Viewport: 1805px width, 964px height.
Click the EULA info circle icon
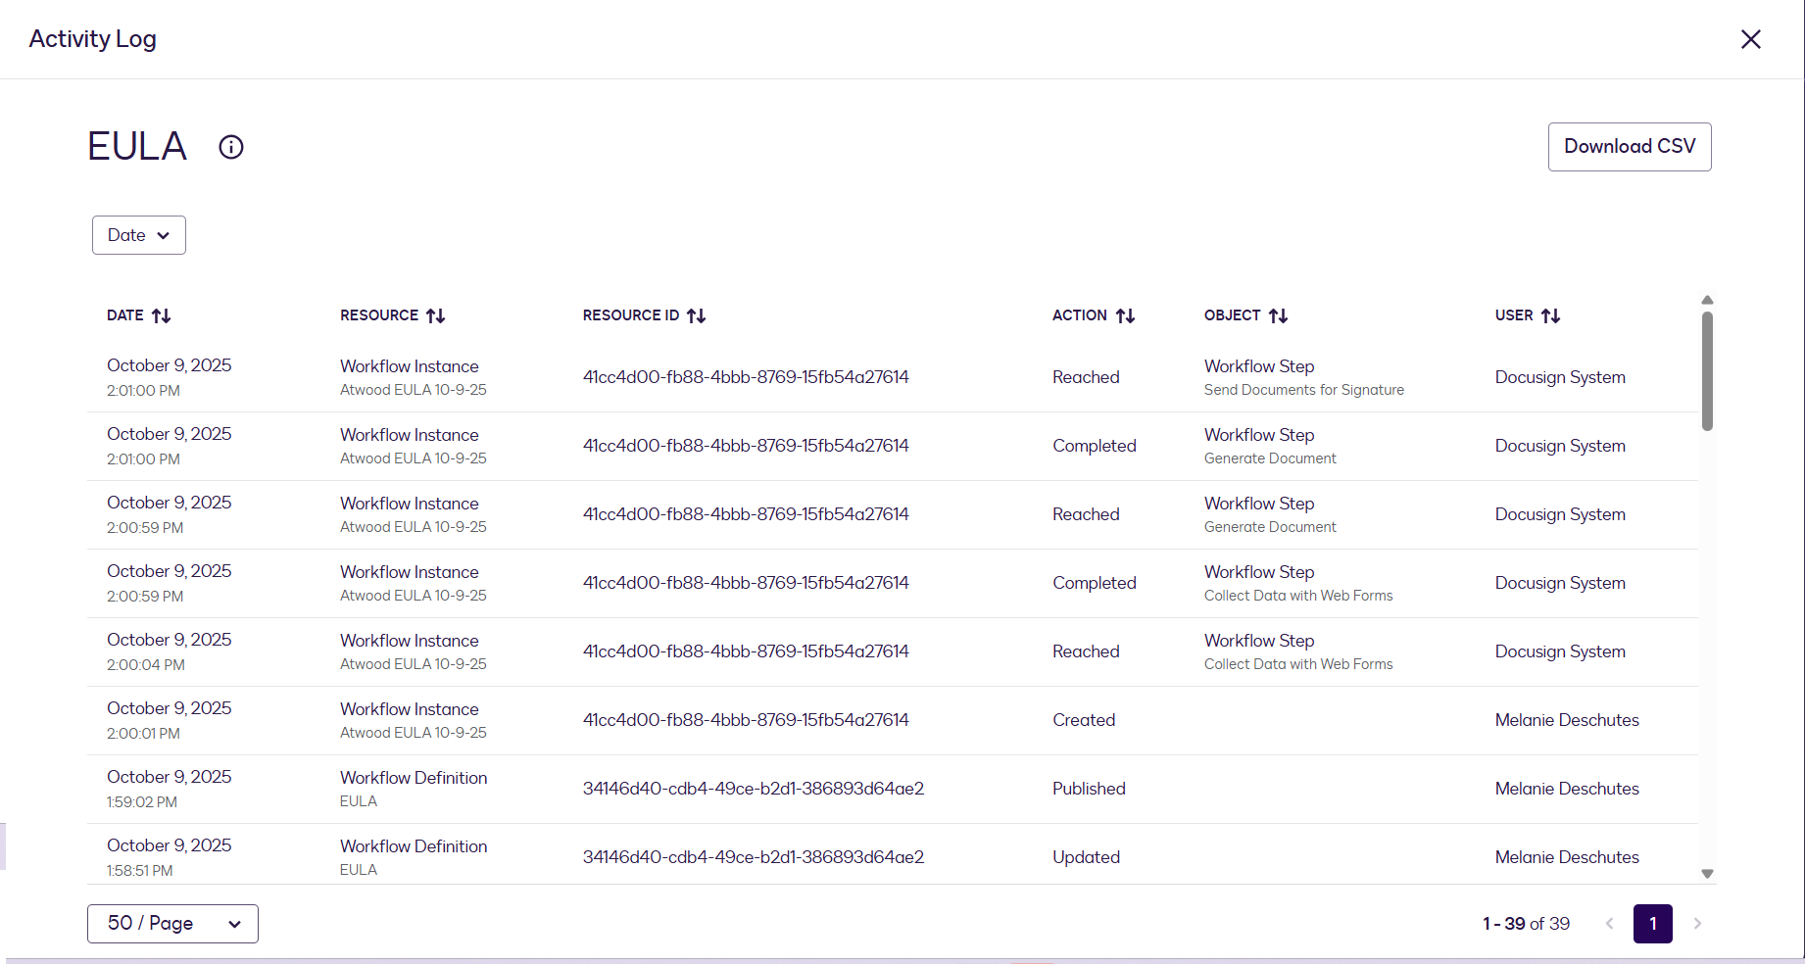point(231,147)
